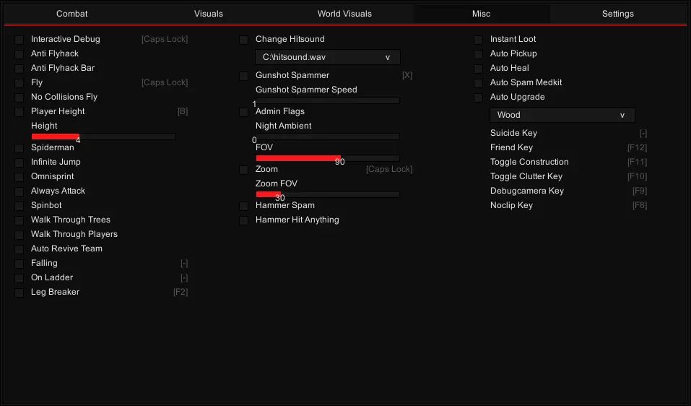Click the [F2] Leg Breaker keybind
Viewport: 691px width, 406px height.
point(180,292)
